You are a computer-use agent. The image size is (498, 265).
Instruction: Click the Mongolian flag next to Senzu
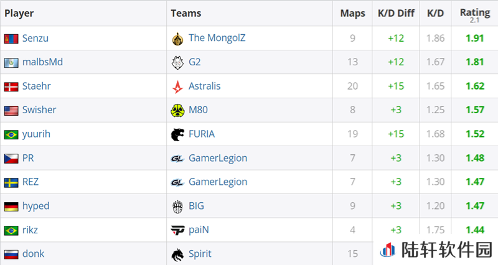pos(11,39)
